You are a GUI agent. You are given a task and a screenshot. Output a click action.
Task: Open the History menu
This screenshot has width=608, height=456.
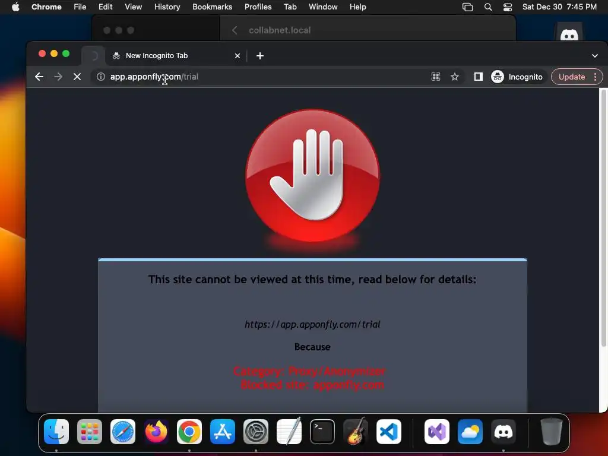pos(167,7)
